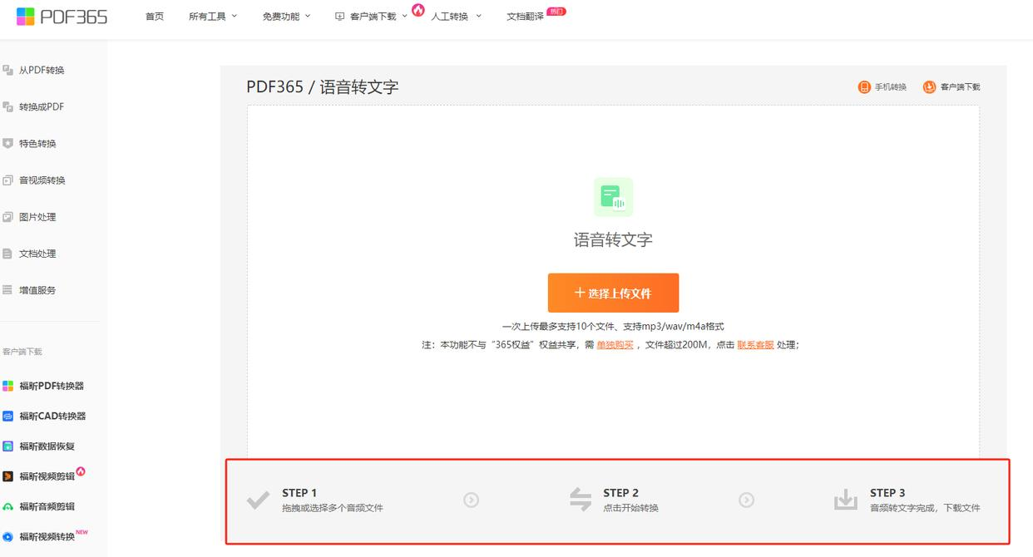Image resolution: width=1033 pixels, height=557 pixels.
Task: Click the 福昕CAD转换器 icon
Action: tap(8, 416)
